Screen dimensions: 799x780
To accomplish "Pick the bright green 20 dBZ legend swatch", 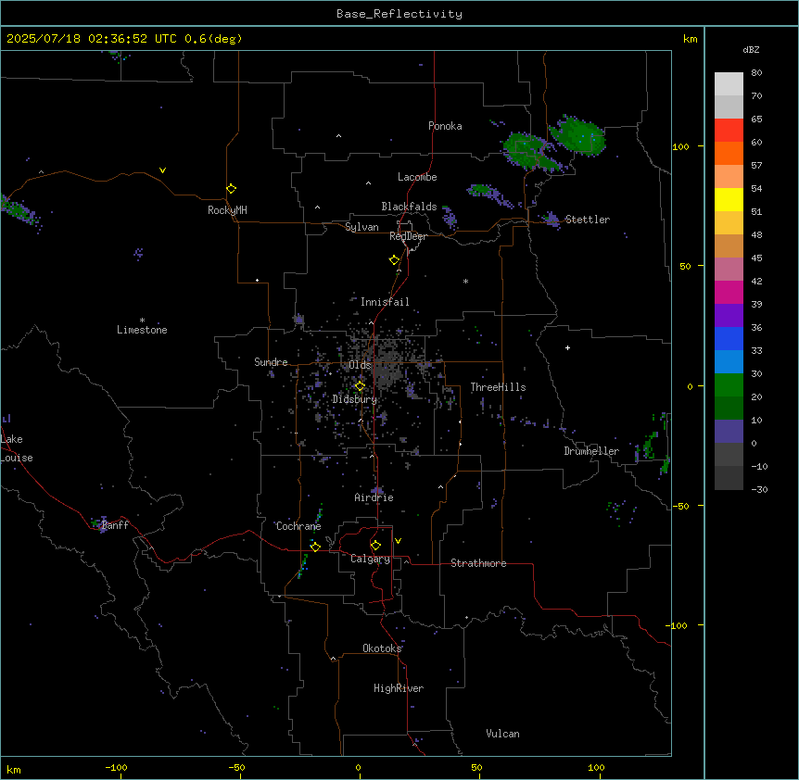I will pos(729,385).
